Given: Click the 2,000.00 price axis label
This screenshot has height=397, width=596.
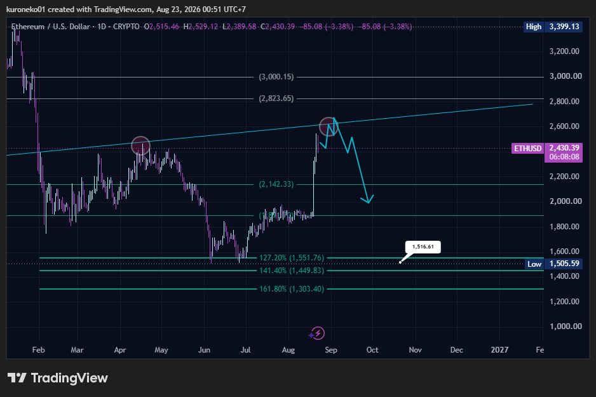Looking at the screenshot, I should tap(566, 201).
